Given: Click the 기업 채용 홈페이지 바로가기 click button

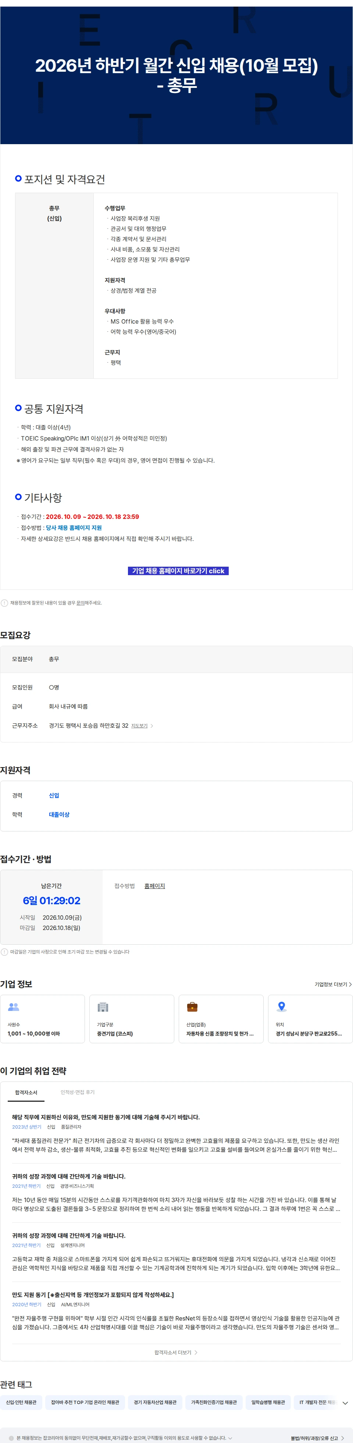Looking at the screenshot, I should point(178,570).
